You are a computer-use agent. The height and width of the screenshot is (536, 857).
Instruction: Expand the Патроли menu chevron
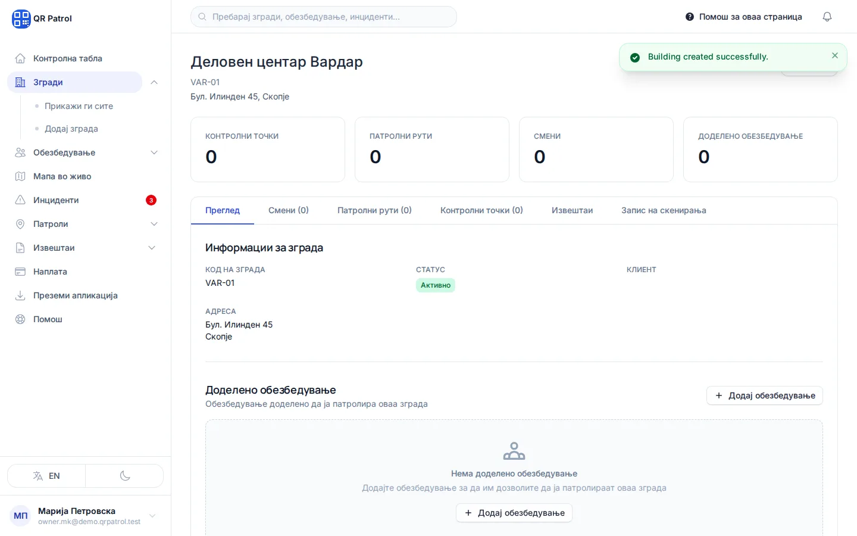pyautogui.click(x=154, y=224)
